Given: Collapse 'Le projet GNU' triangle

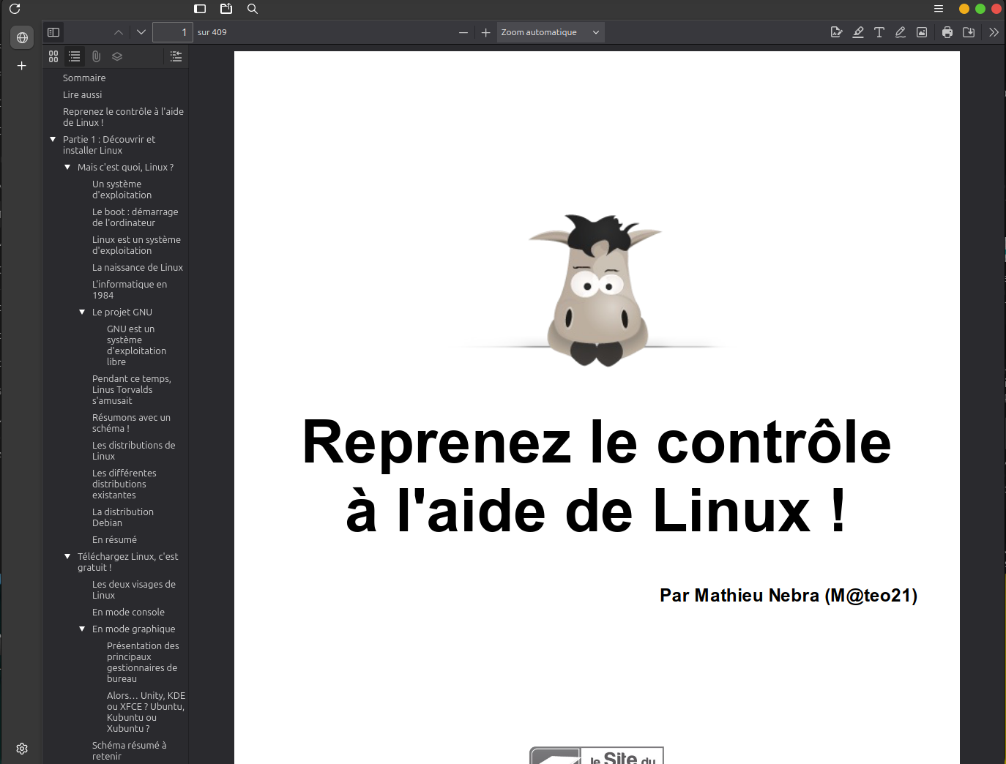Looking at the screenshot, I should tap(82, 312).
